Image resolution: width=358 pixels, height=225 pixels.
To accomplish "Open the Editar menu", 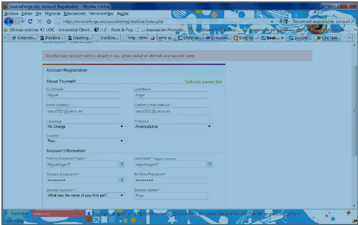I will 27,14.
